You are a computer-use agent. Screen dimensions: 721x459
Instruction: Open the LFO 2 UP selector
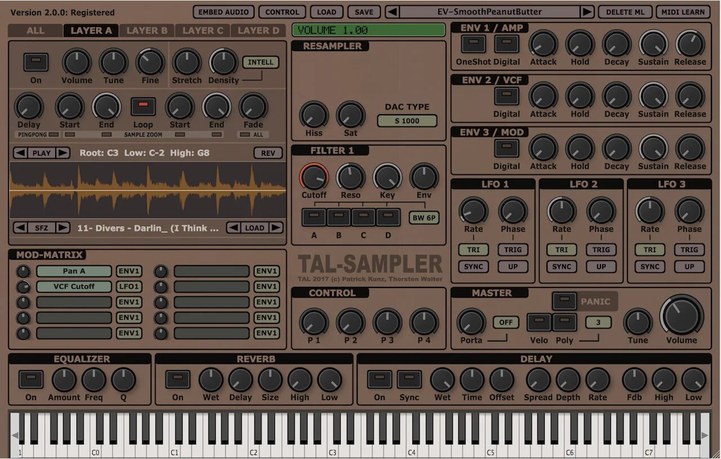pyautogui.click(x=601, y=267)
